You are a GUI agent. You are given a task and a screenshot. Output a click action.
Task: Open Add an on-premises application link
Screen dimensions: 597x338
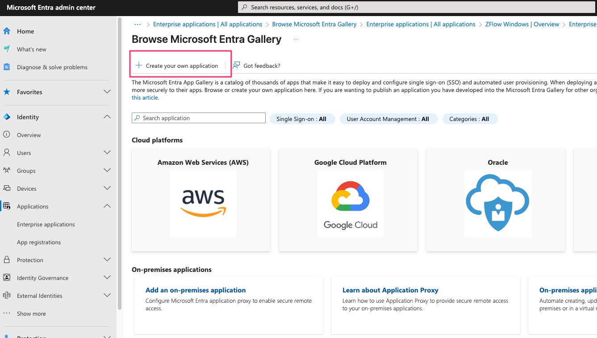196,290
